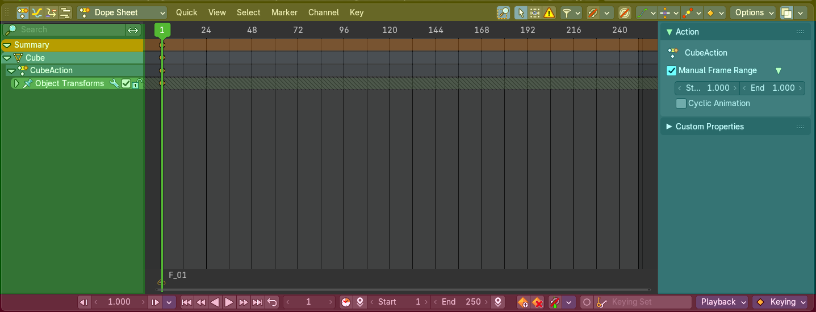Viewport: 816px width, 312px height.
Task: Collapse the Action panel
Action: point(669,32)
